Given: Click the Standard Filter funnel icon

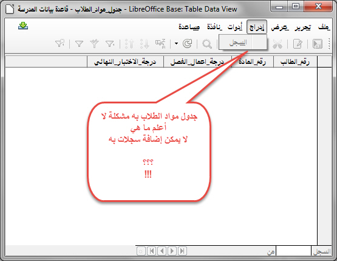Looking at the screenshot, I should (80, 44).
